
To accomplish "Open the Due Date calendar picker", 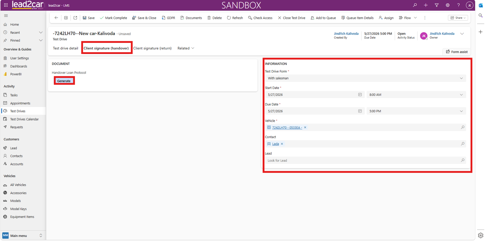I will point(360,111).
